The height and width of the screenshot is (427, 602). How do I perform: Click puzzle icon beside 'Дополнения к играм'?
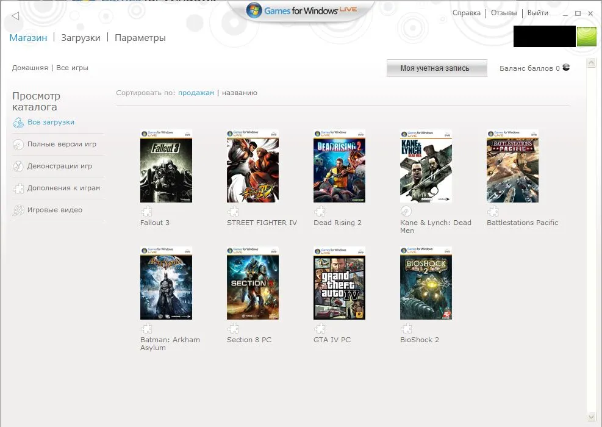point(18,188)
